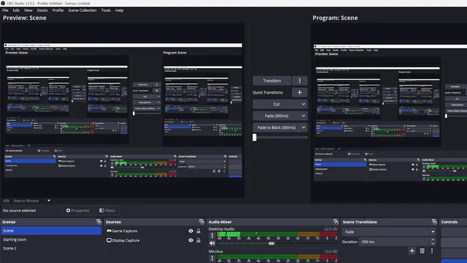Screen dimensions: 467x263
Task: Expand the Cut quick transition dropdown arrow
Action: pos(303,104)
